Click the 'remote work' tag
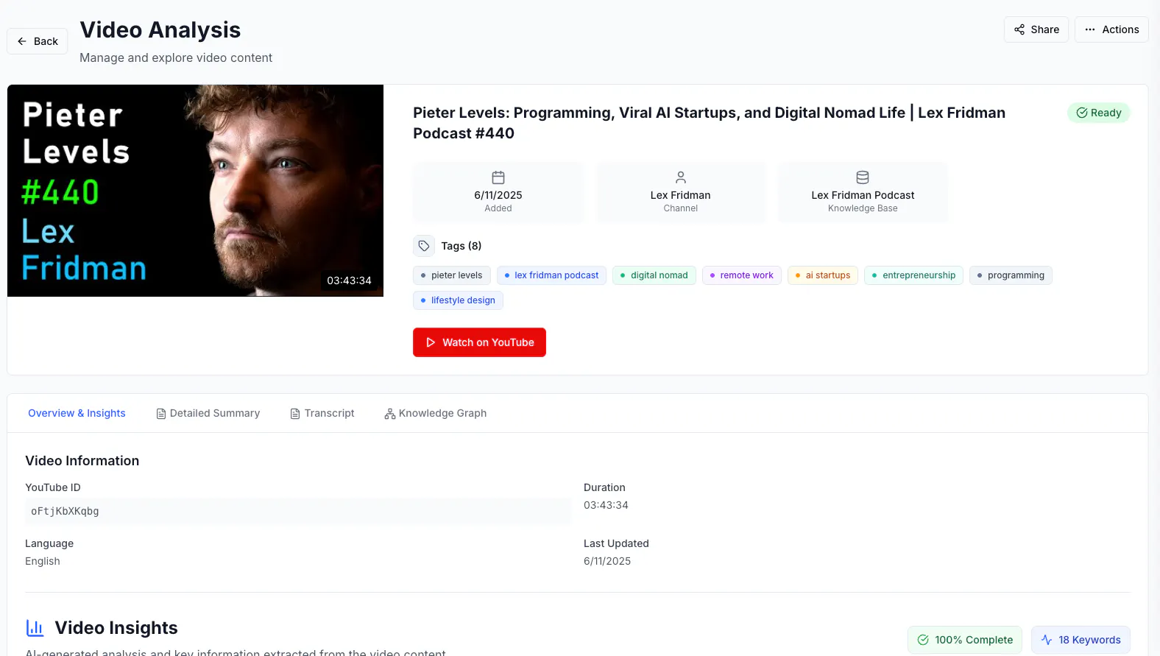Image resolution: width=1160 pixels, height=656 pixels. tap(742, 275)
